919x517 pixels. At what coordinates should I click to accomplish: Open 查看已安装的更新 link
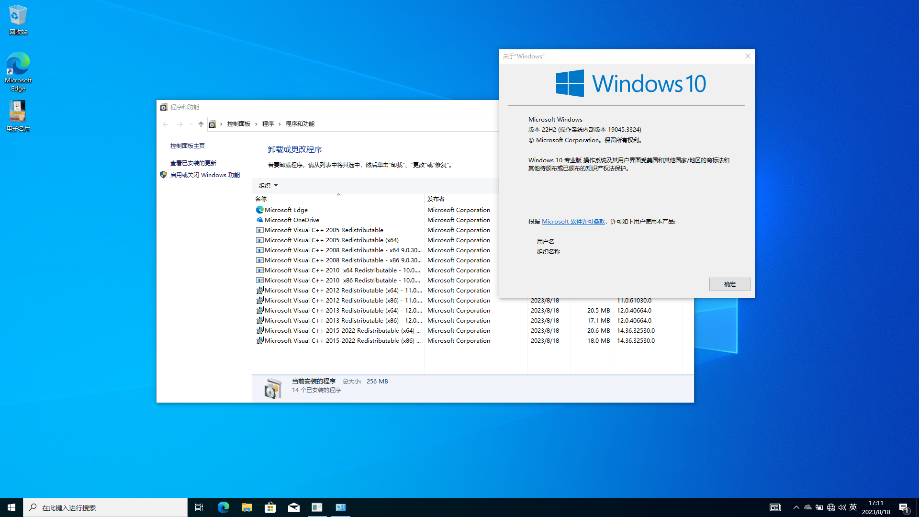[193, 163]
